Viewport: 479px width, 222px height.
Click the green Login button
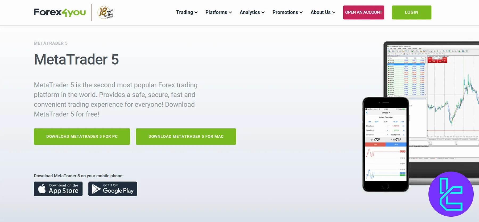point(411,12)
